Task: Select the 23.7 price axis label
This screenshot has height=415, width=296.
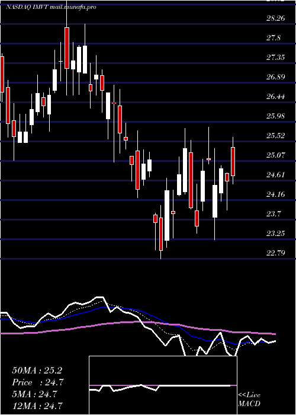Action: pos(274,214)
